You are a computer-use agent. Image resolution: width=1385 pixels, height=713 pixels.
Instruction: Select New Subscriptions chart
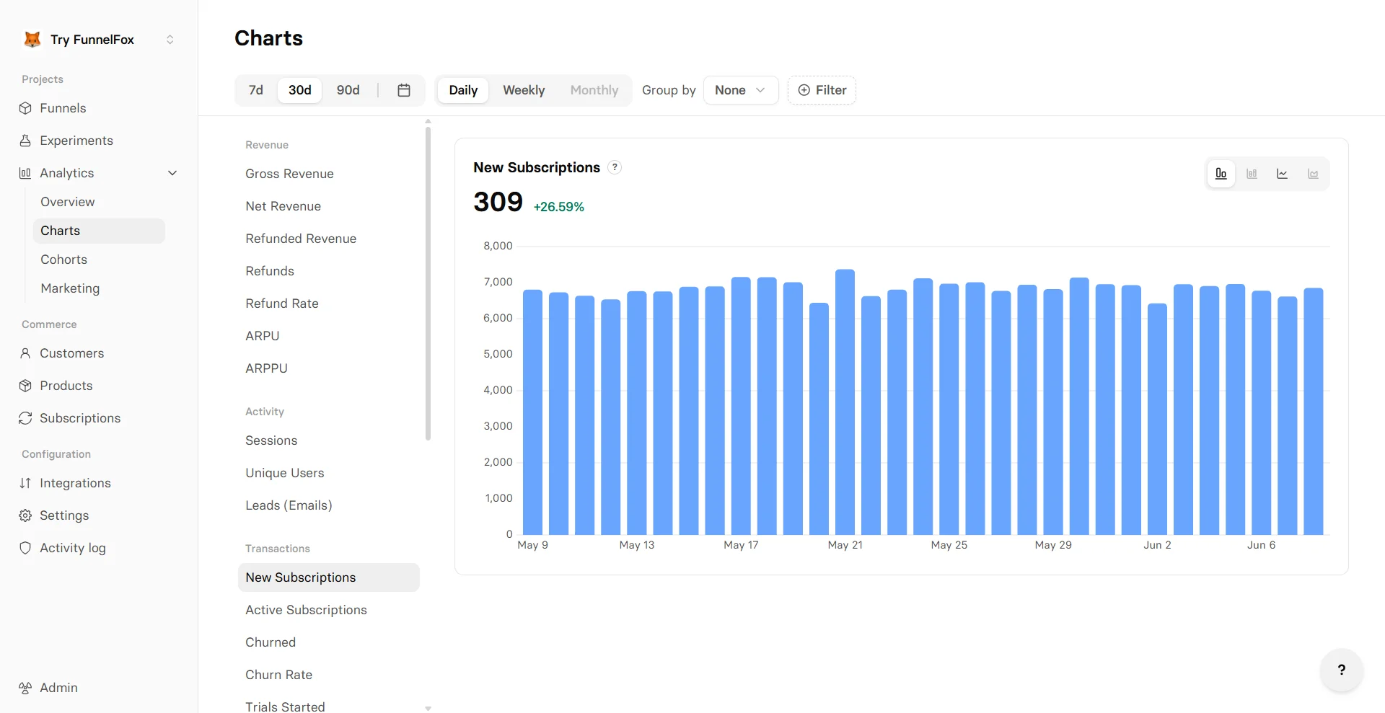328,577
